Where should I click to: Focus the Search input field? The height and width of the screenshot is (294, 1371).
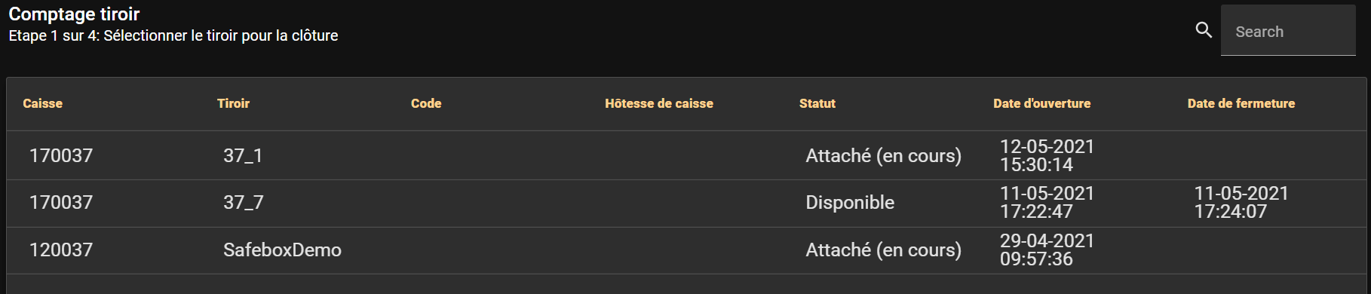point(1288,31)
